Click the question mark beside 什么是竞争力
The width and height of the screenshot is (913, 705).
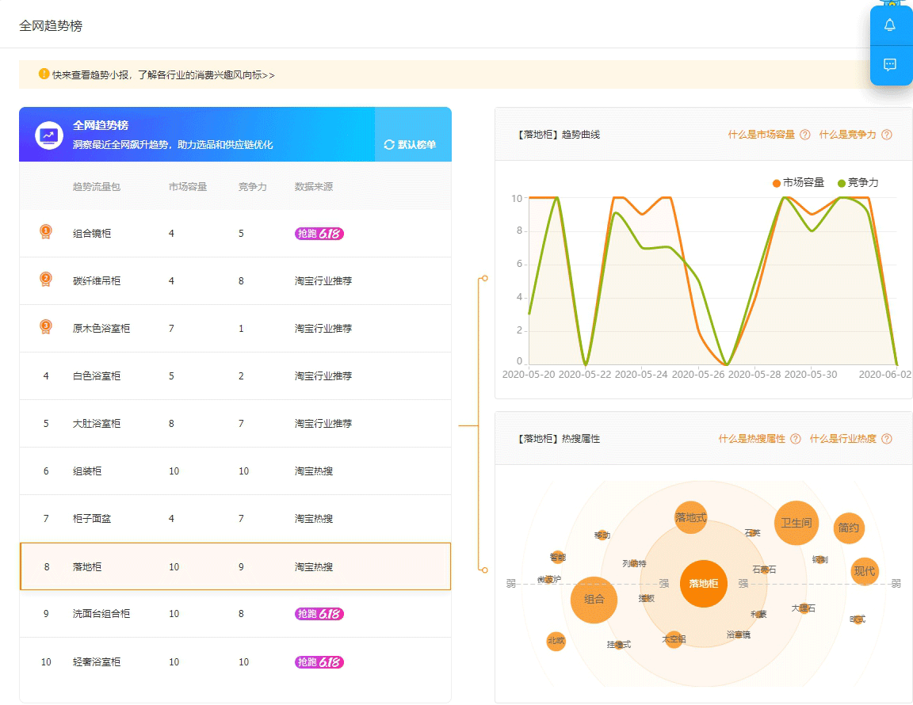(x=887, y=135)
